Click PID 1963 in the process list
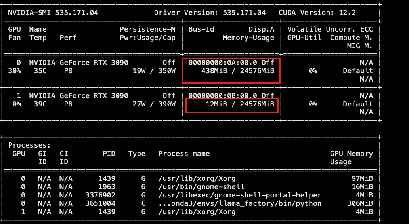 [107, 187]
